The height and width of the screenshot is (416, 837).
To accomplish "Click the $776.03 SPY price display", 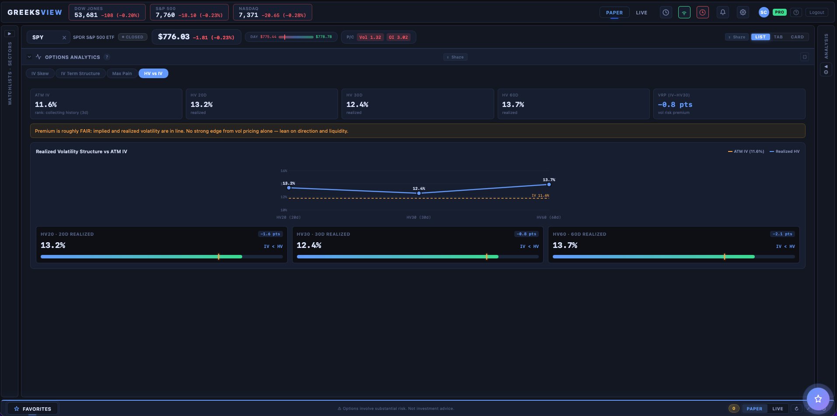I will click(196, 37).
